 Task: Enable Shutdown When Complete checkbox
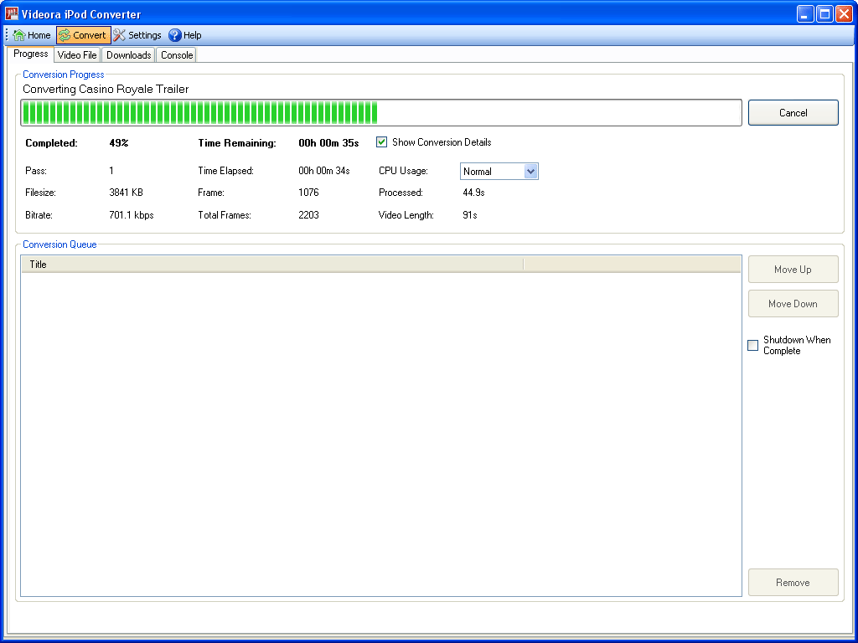point(753,346)
